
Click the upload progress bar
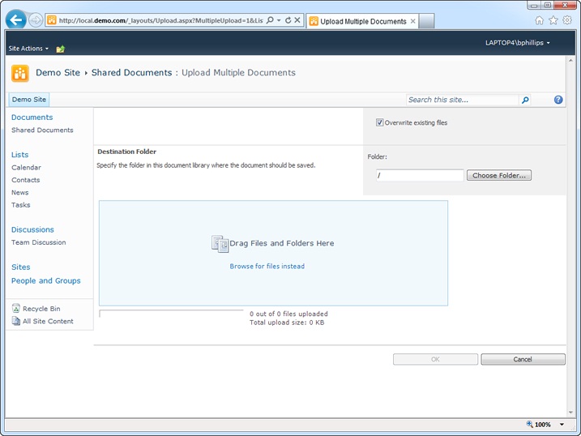pyautogui.click(x=171, y=314)
